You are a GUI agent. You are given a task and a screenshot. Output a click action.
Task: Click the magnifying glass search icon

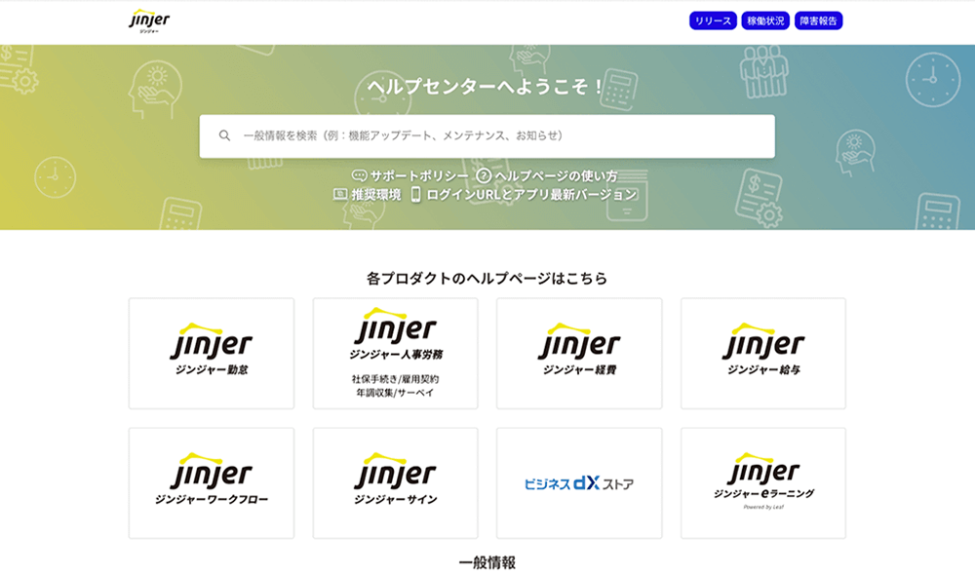(224, 136)
